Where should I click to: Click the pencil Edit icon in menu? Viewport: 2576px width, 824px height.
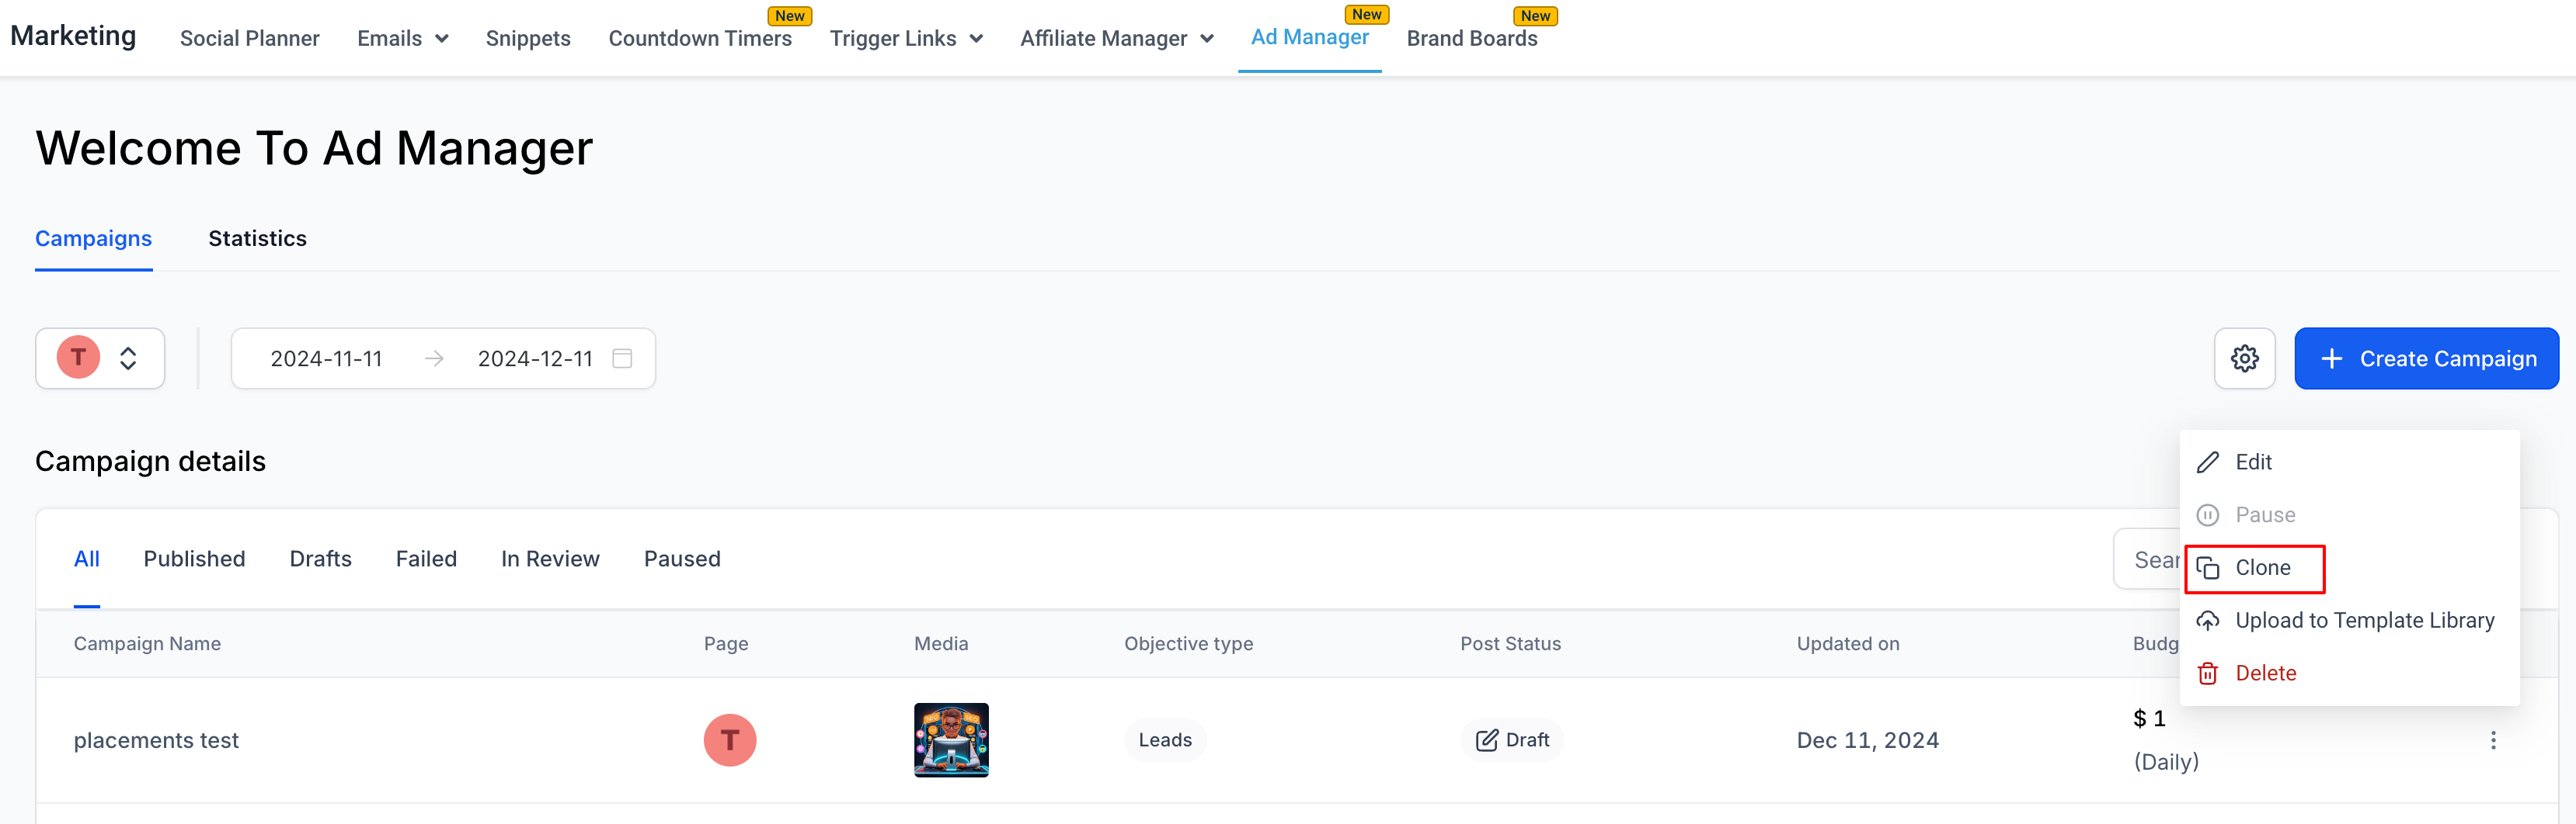2207,462
